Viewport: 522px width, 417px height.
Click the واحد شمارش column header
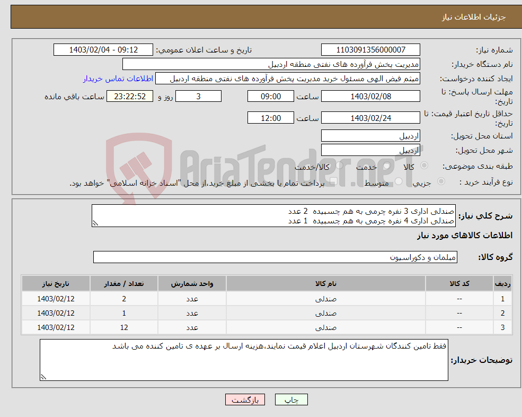point(192,283)
